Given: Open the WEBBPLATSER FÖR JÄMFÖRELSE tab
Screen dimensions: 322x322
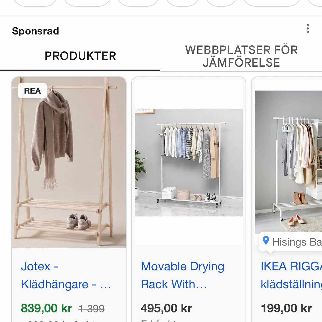Looking at the screenshot, I should click(241, 56).
